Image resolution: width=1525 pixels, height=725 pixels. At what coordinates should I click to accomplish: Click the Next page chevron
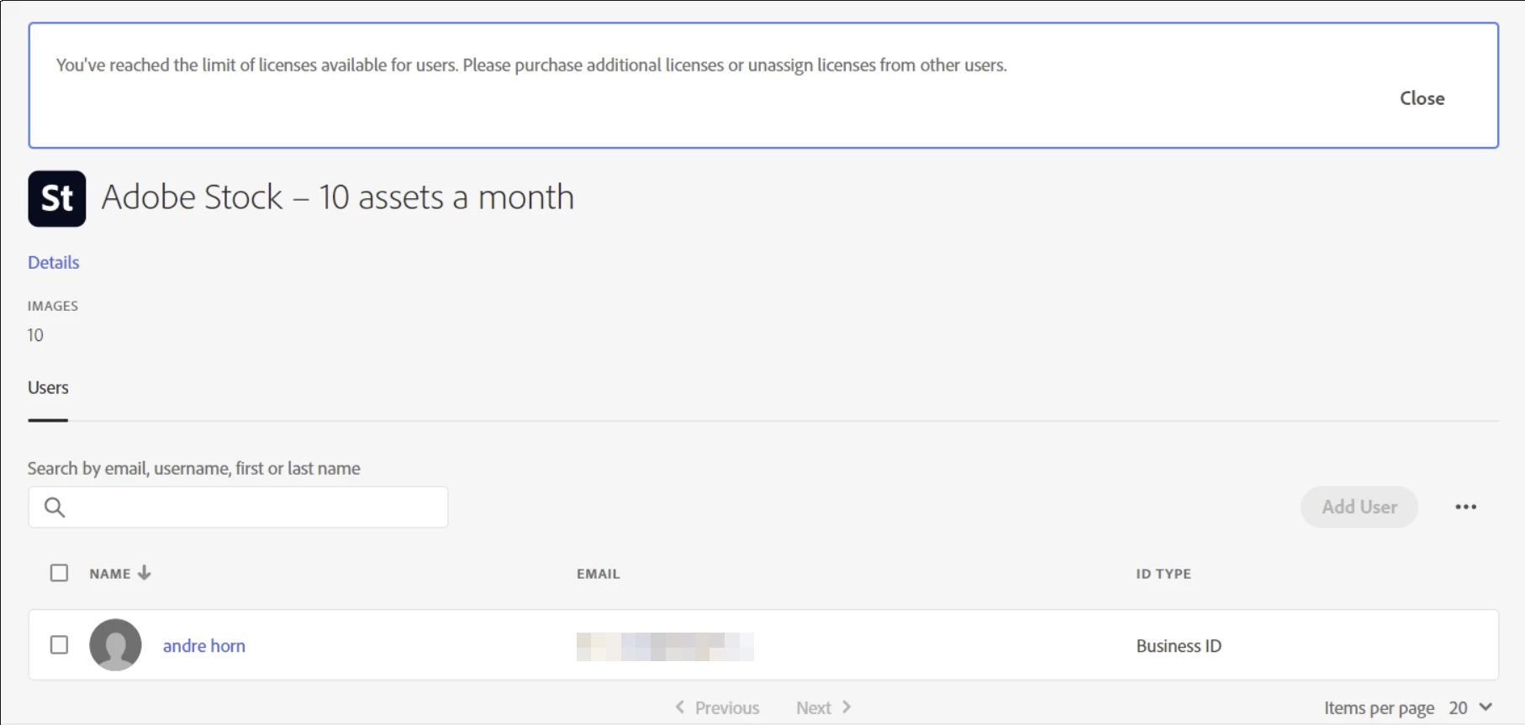coord(847,707)
